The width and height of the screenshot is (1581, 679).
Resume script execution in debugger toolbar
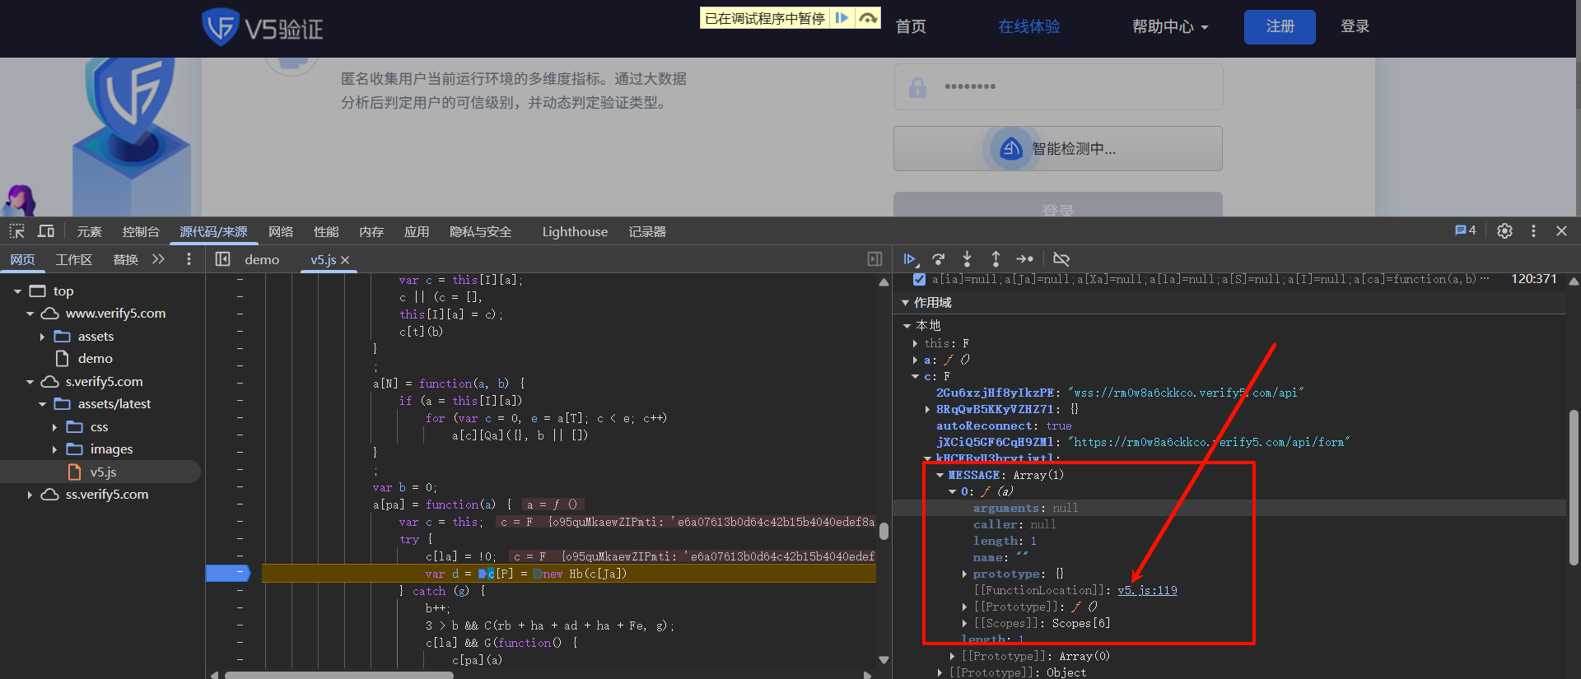[910, 259]
